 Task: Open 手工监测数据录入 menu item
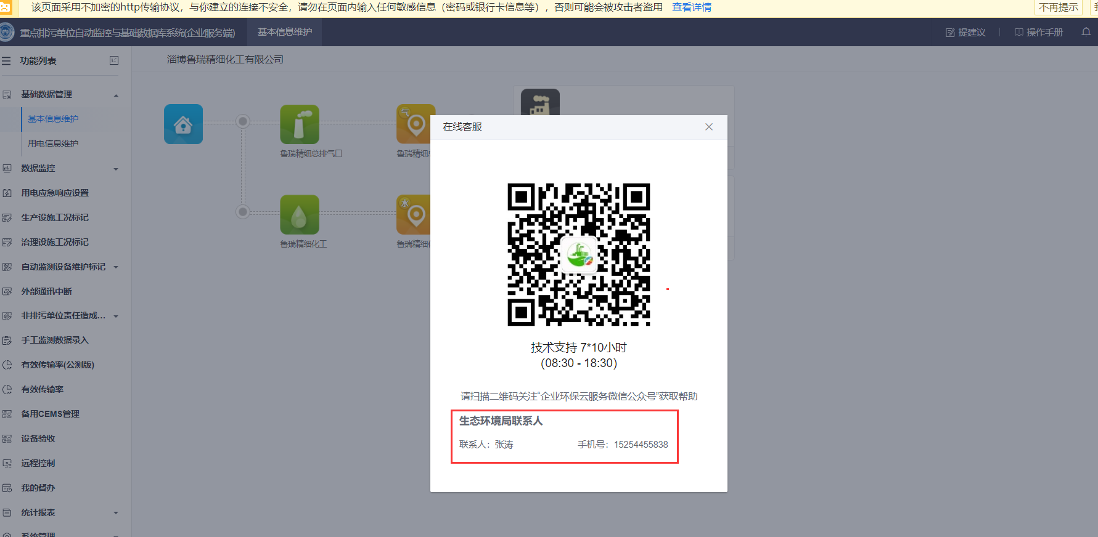[x=55, y=340]
